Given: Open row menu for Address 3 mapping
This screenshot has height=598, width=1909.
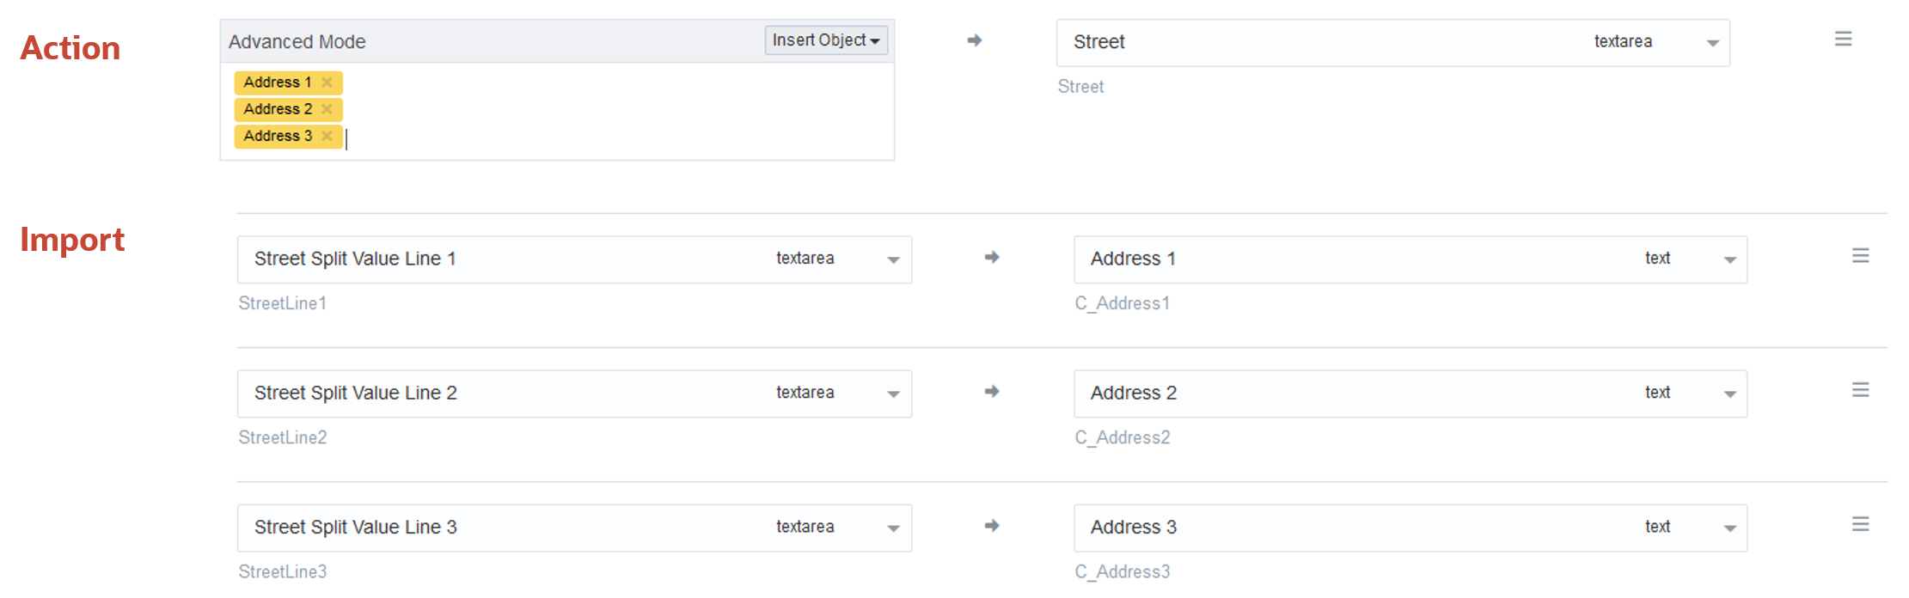Looking at the screenshot, I should click(x=1860, y=524).
